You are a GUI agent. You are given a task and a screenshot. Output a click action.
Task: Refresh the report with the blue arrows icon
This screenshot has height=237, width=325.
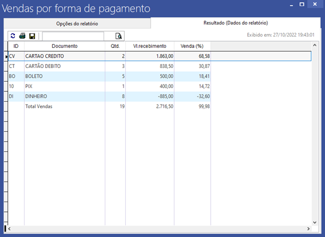click(13, 36)
